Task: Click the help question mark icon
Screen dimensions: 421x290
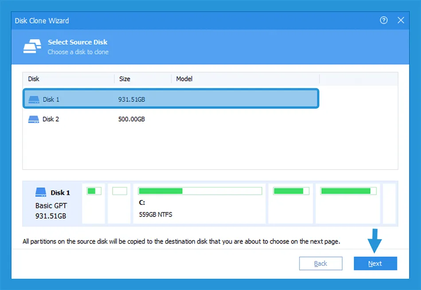Action: (x=384, y=20)
